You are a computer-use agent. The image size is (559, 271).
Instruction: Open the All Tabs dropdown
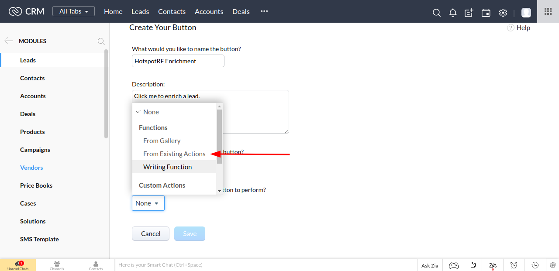point(73,11)
